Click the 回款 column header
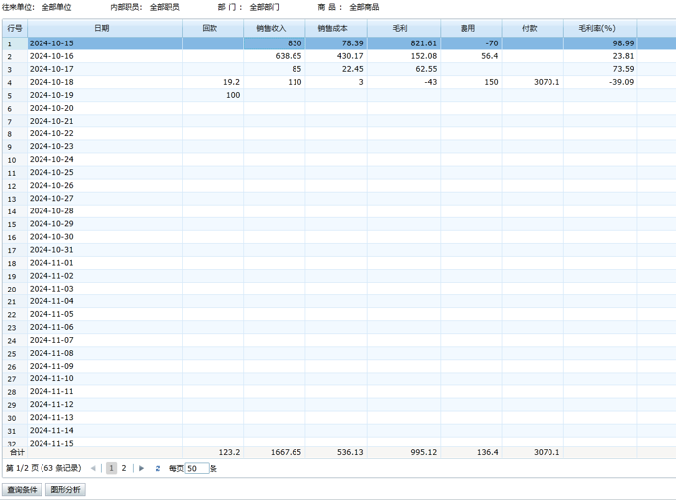 (211, 29)
